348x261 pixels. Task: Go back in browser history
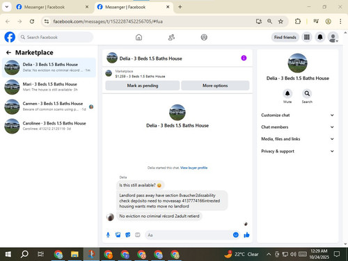[8, 22]
